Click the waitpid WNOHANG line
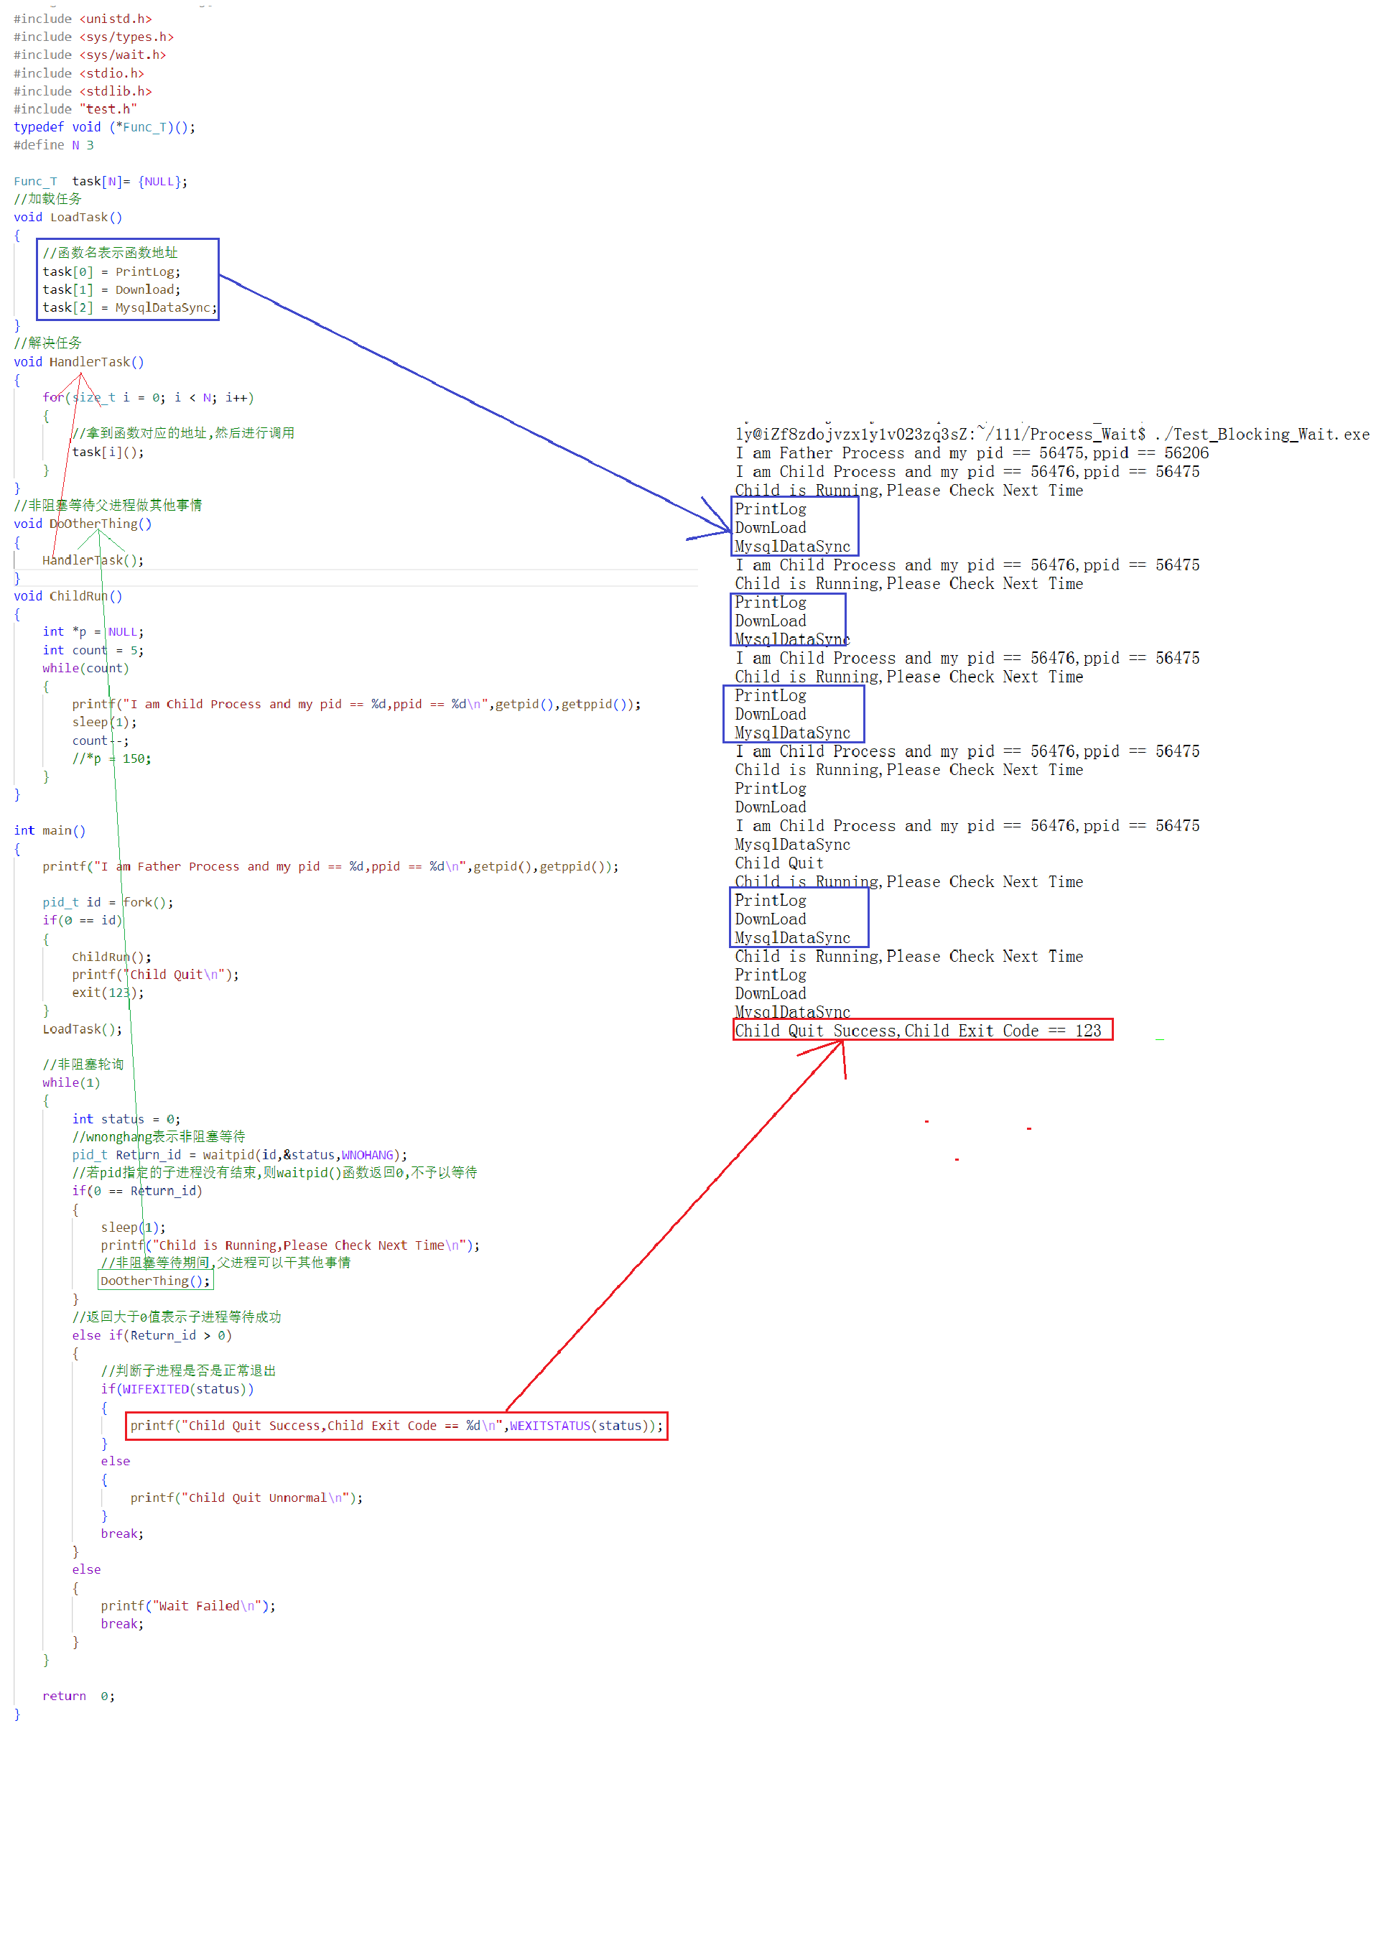 (x=239, y=1154)
